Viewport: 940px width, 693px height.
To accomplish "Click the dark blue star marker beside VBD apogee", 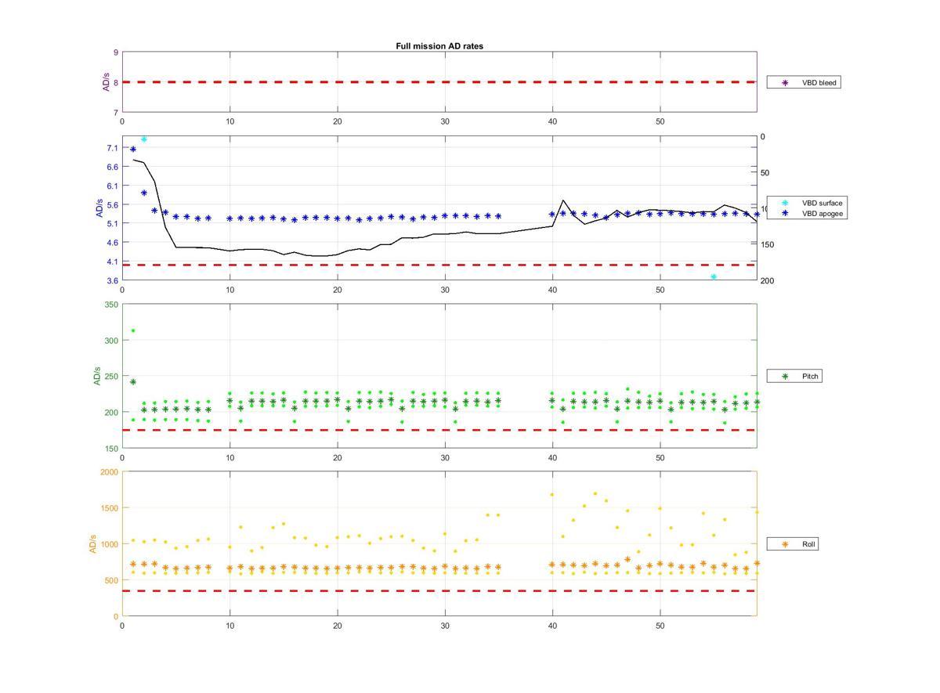I will pos(785,213).
